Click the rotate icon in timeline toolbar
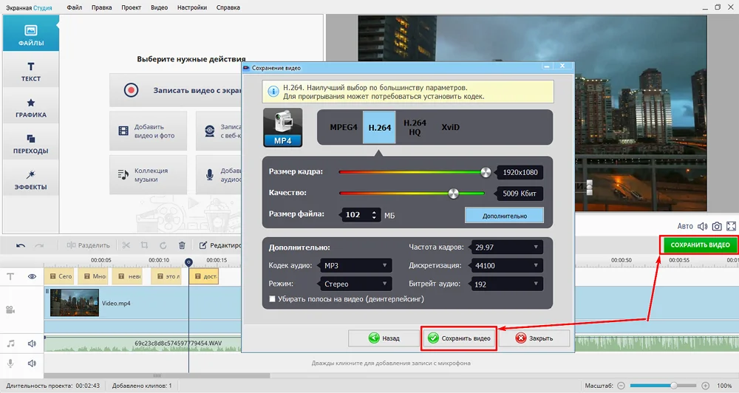 [163, 245]
